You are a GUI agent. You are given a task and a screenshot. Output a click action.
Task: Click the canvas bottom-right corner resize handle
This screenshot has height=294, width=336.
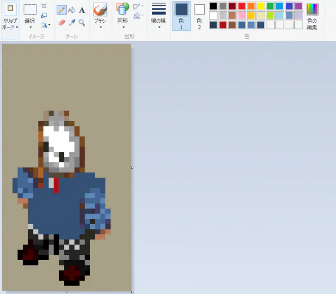click(x=132, y=292)
